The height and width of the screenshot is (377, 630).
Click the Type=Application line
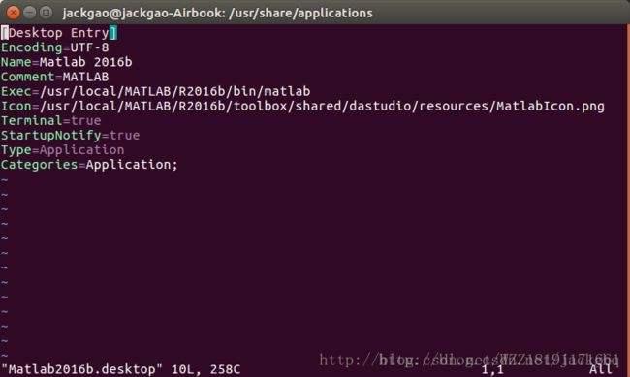(x=63, y=150)
